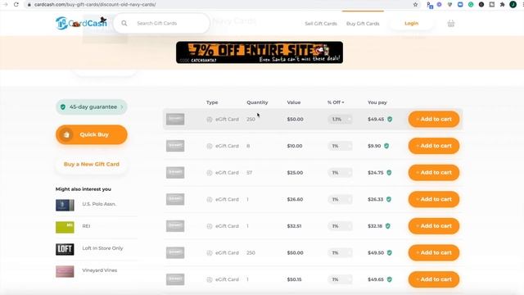Click guarantee shield next to $49.65

(x=390, y=279)
